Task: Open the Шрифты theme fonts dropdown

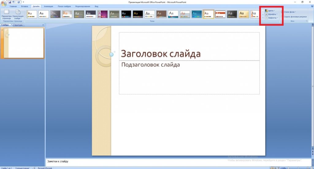Action: pos(271,14)
